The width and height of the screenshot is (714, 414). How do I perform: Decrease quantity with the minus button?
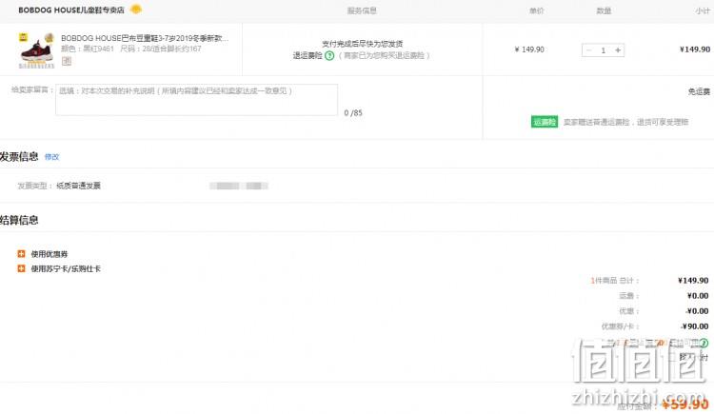coord(588,50)
